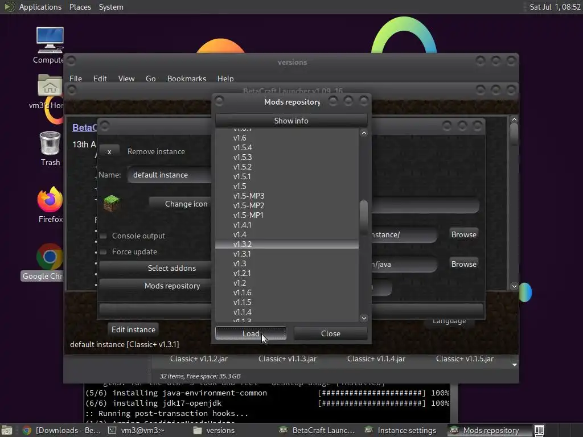Click the mods list scrollbar thumb
Image resolution: width=583 pixels, height=437 pixels.
coord(364,217)
